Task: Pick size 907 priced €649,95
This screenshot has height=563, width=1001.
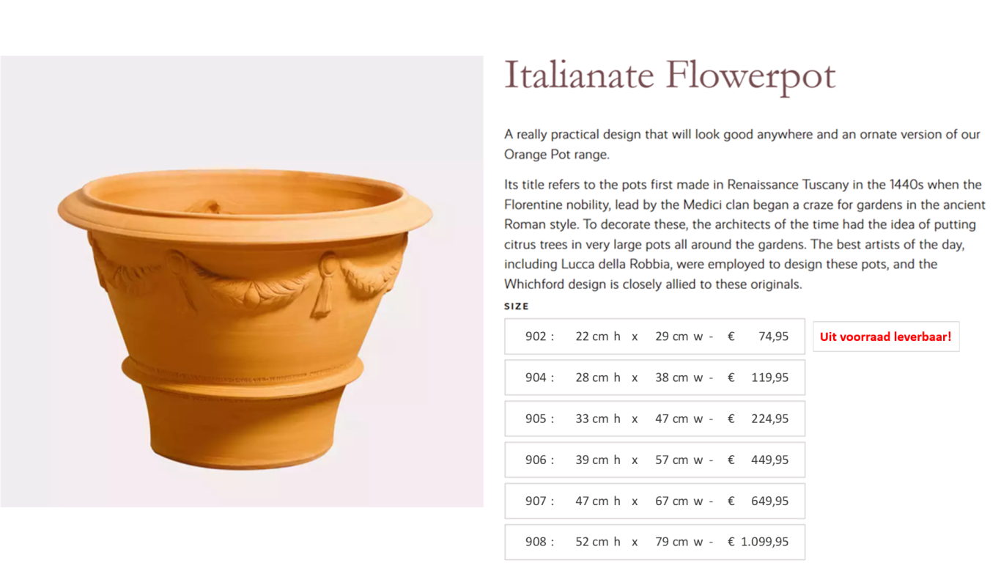Action: 654,501
